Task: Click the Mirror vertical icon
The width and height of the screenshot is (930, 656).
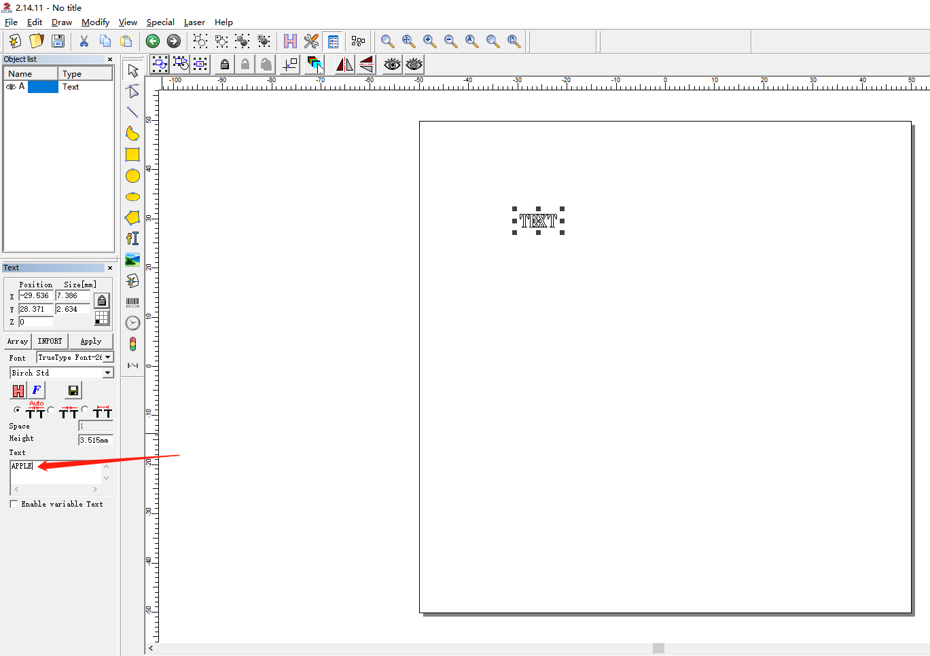Action: pos(366,65)
